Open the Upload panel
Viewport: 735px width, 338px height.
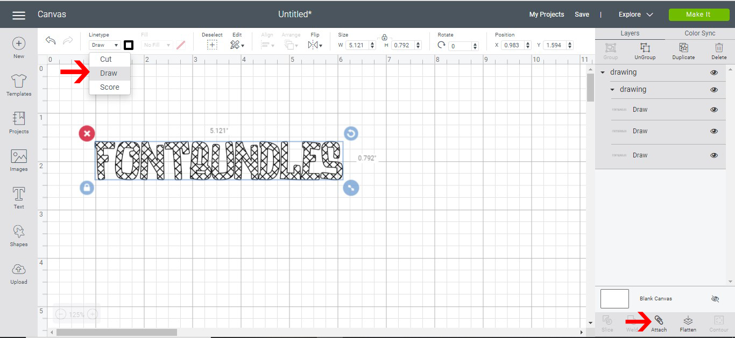(x=19, y=274)
